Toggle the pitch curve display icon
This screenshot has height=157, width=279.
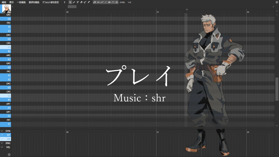[x=102, y=2]
